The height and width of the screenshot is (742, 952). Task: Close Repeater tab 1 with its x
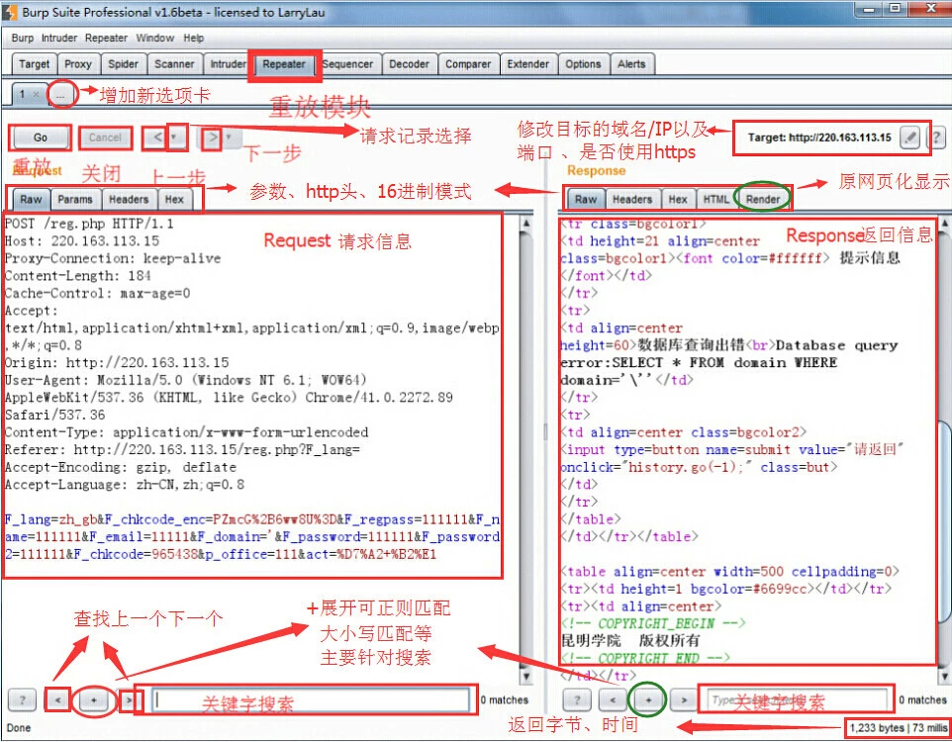point(37,94)
